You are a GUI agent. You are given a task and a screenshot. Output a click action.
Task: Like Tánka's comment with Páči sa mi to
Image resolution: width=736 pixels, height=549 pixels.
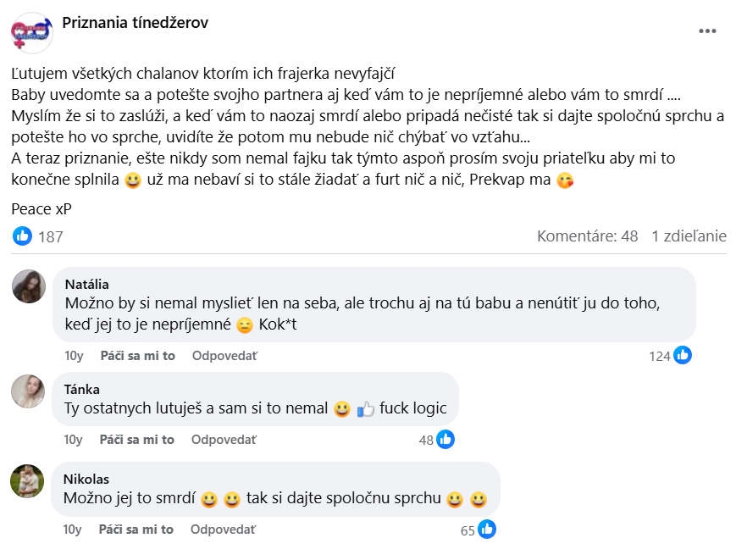(x=136, y=440)
